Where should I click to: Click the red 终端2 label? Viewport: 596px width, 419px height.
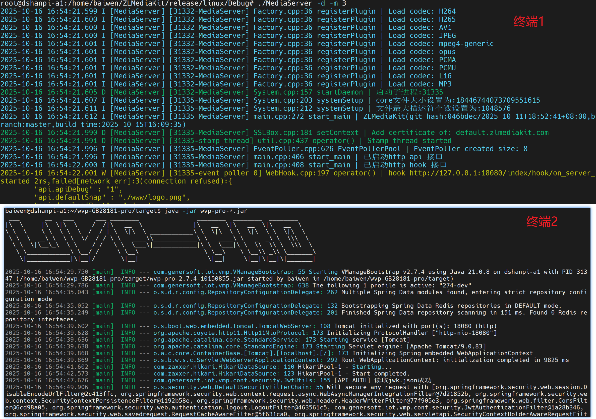coord(542,221)
